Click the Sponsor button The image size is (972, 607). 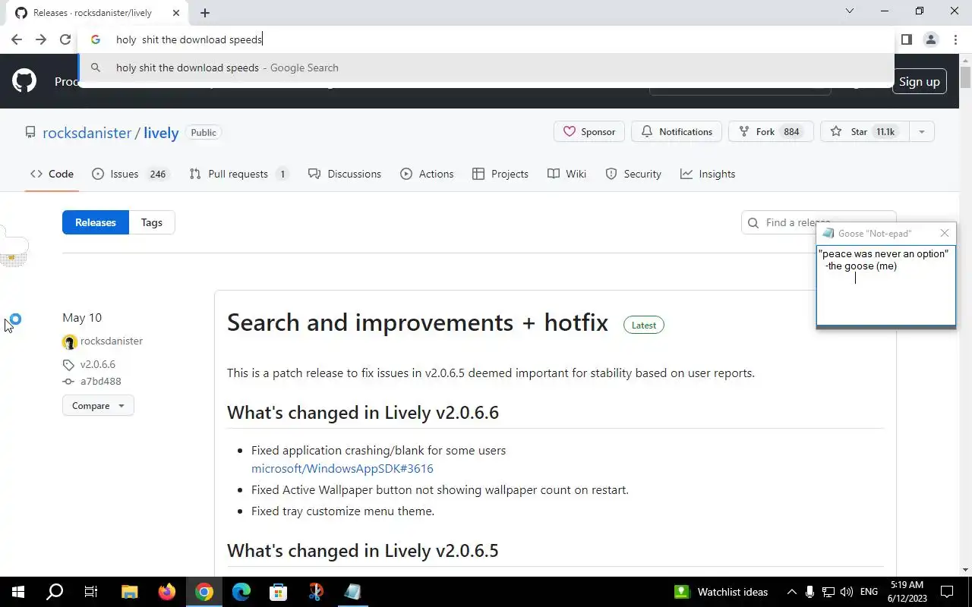[589, 131]
